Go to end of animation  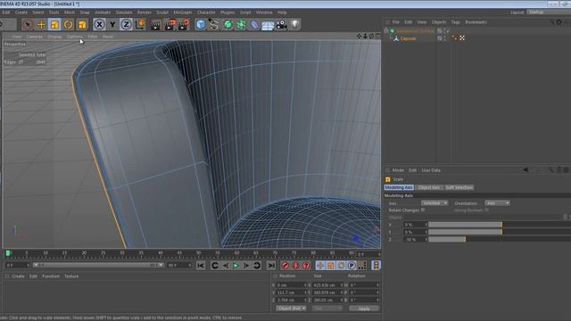pyautogui.click(x=271, y=266)
